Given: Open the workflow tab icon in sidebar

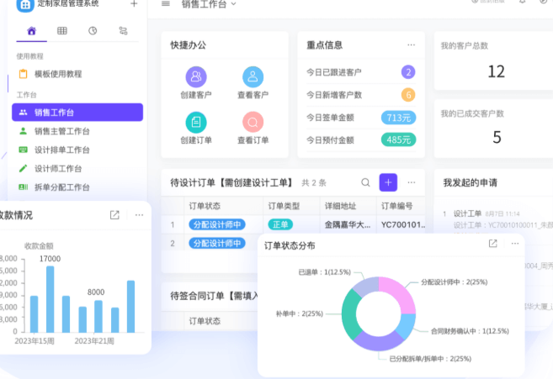Looking at the screenshot, I should tap(123, 30).
